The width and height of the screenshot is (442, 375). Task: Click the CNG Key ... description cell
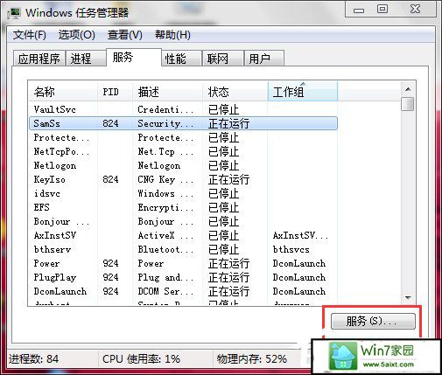(165, 179)
